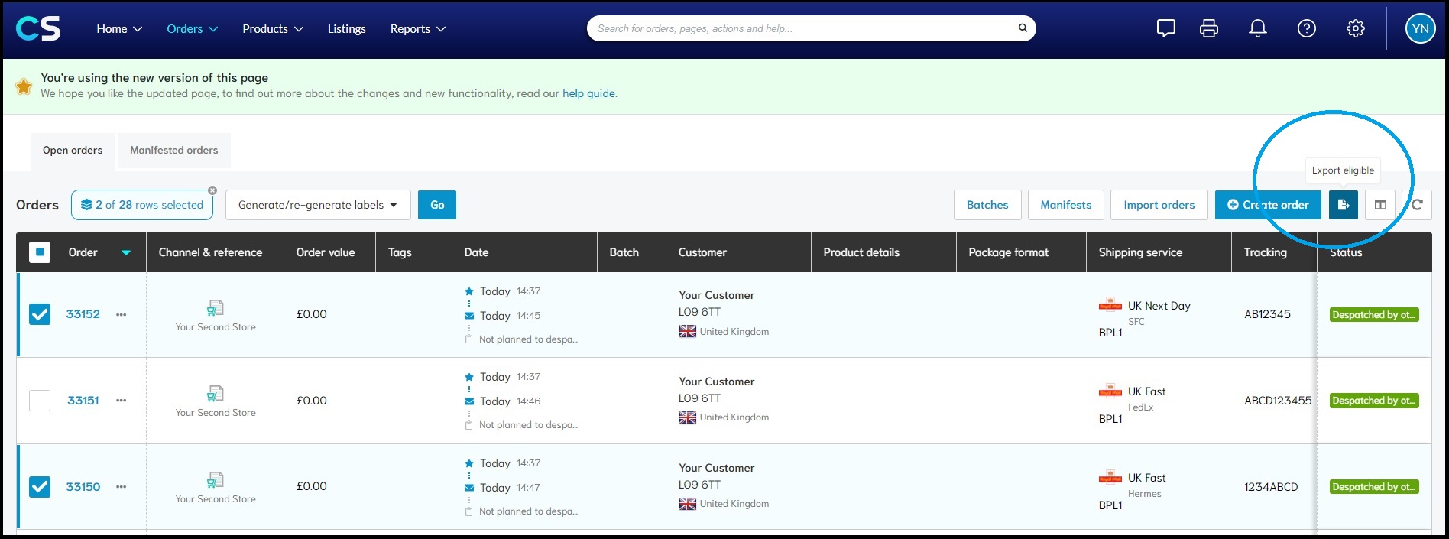Expand the Products menu
Viewport: 1449px width, 539px height.
[x=273, y=29]
